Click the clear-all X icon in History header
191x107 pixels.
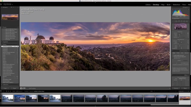[18, 44]
